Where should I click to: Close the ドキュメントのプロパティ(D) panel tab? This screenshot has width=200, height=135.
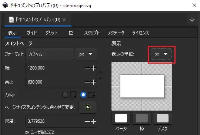coord(64,20)
